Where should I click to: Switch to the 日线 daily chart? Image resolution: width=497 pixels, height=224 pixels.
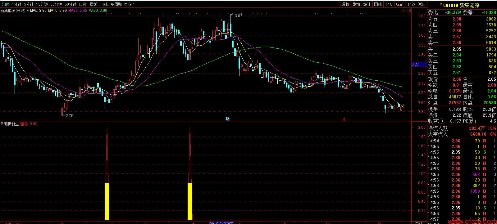(83, 4)
